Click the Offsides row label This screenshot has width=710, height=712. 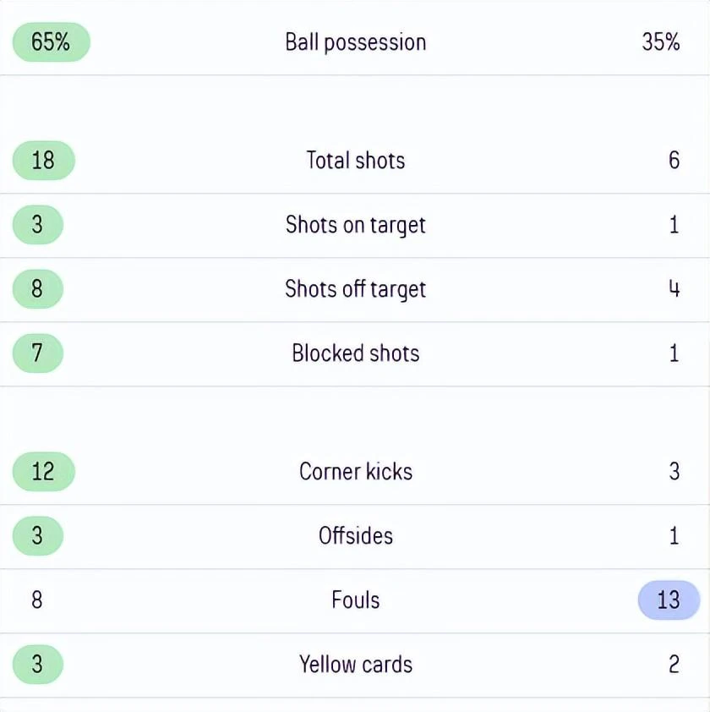coord(356,536)
